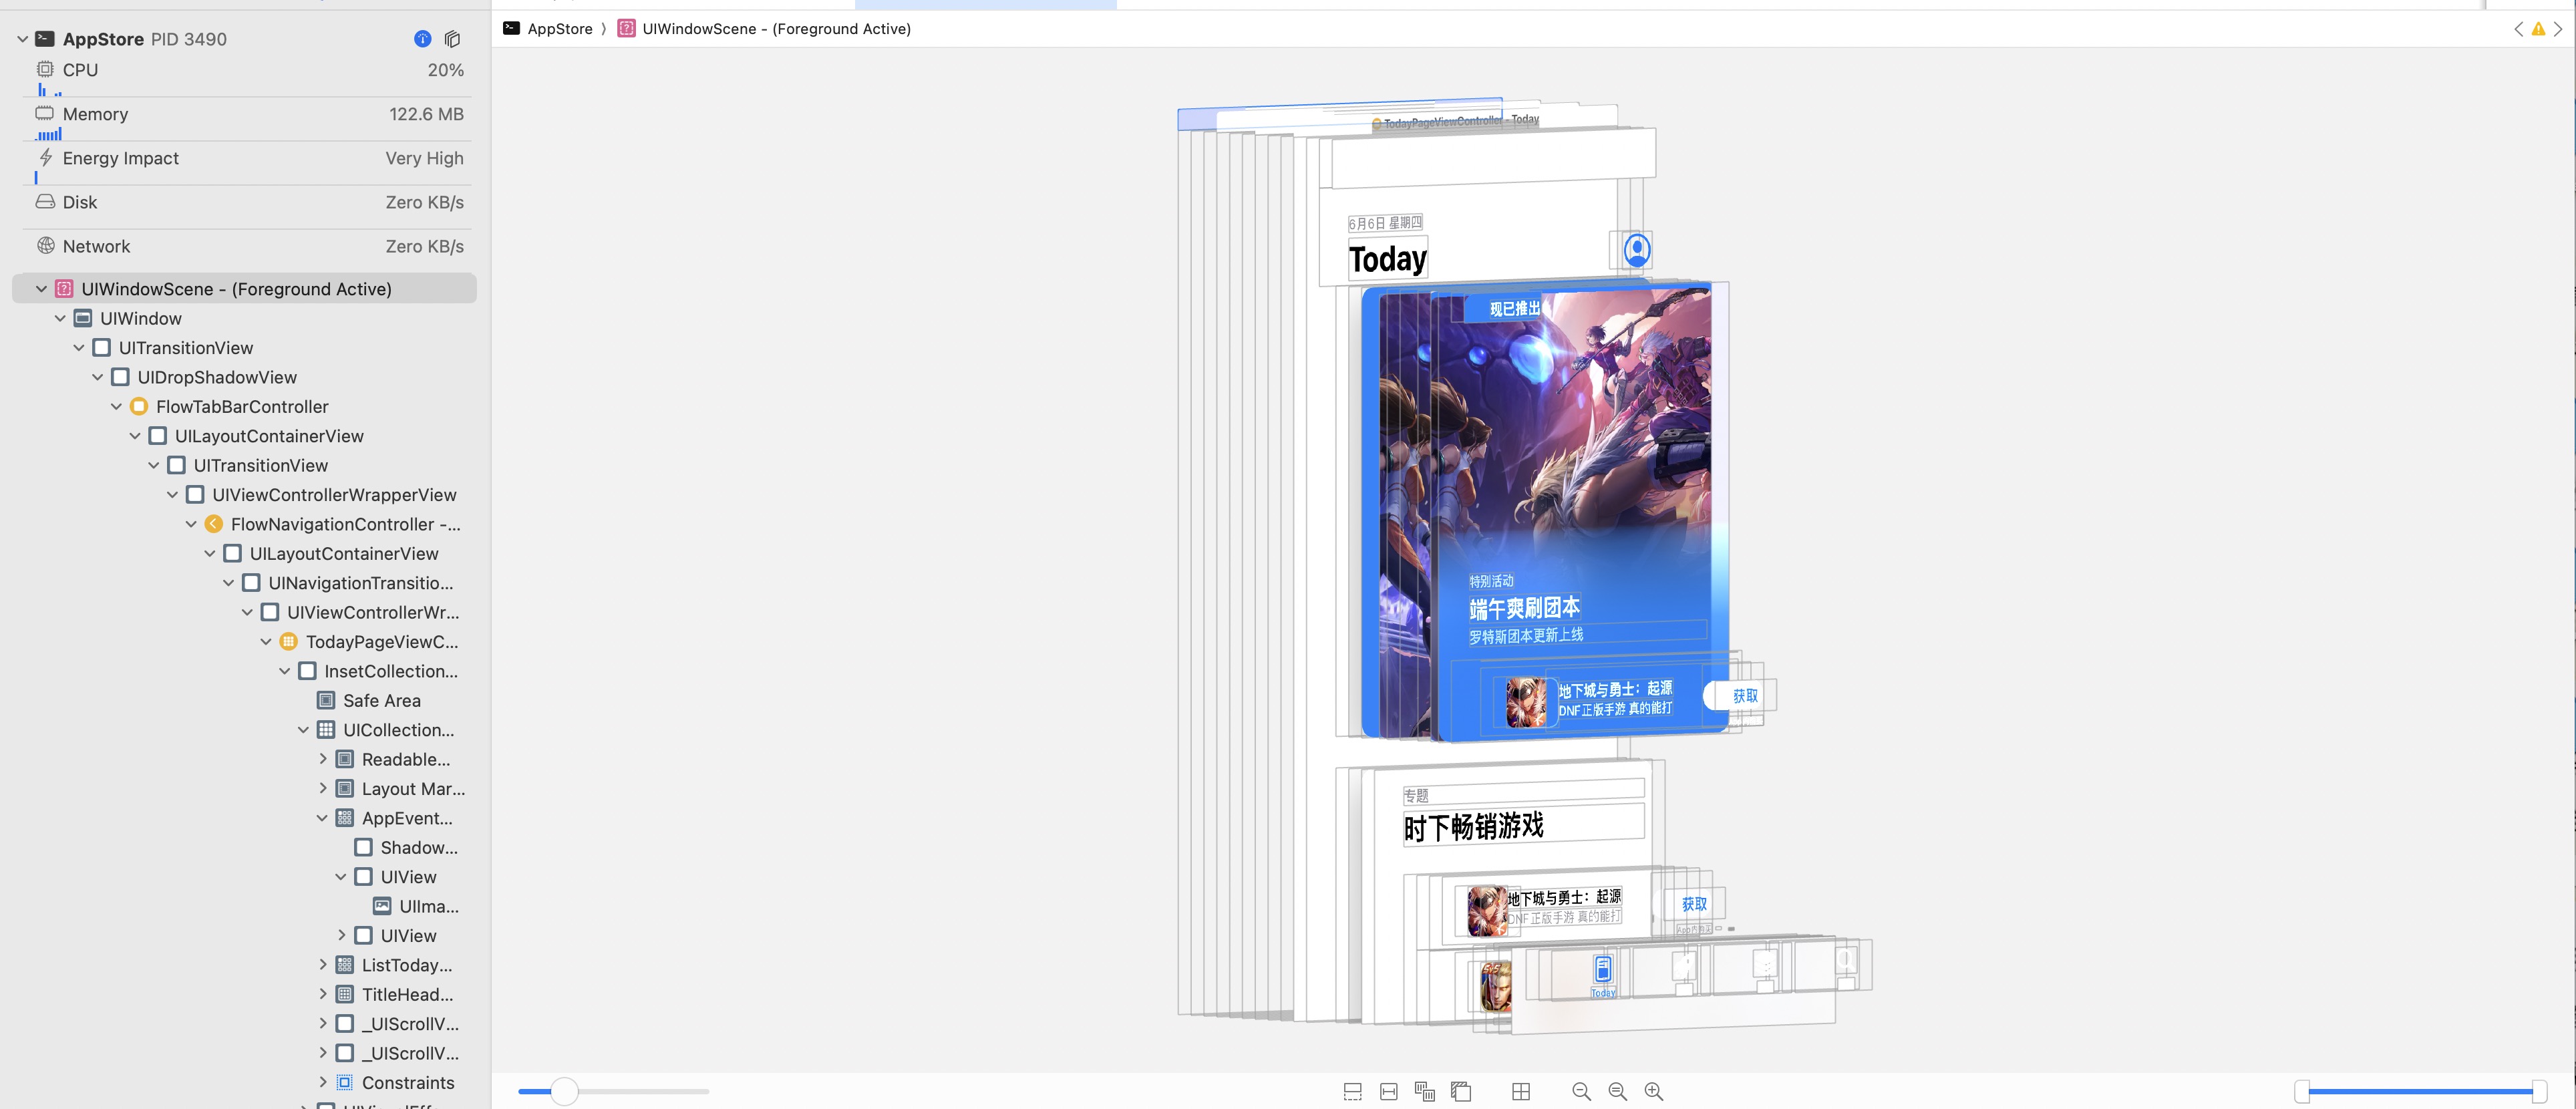Open the Memory gauge report
Screen dimensions: 2576x1109
tap(95, 114)
